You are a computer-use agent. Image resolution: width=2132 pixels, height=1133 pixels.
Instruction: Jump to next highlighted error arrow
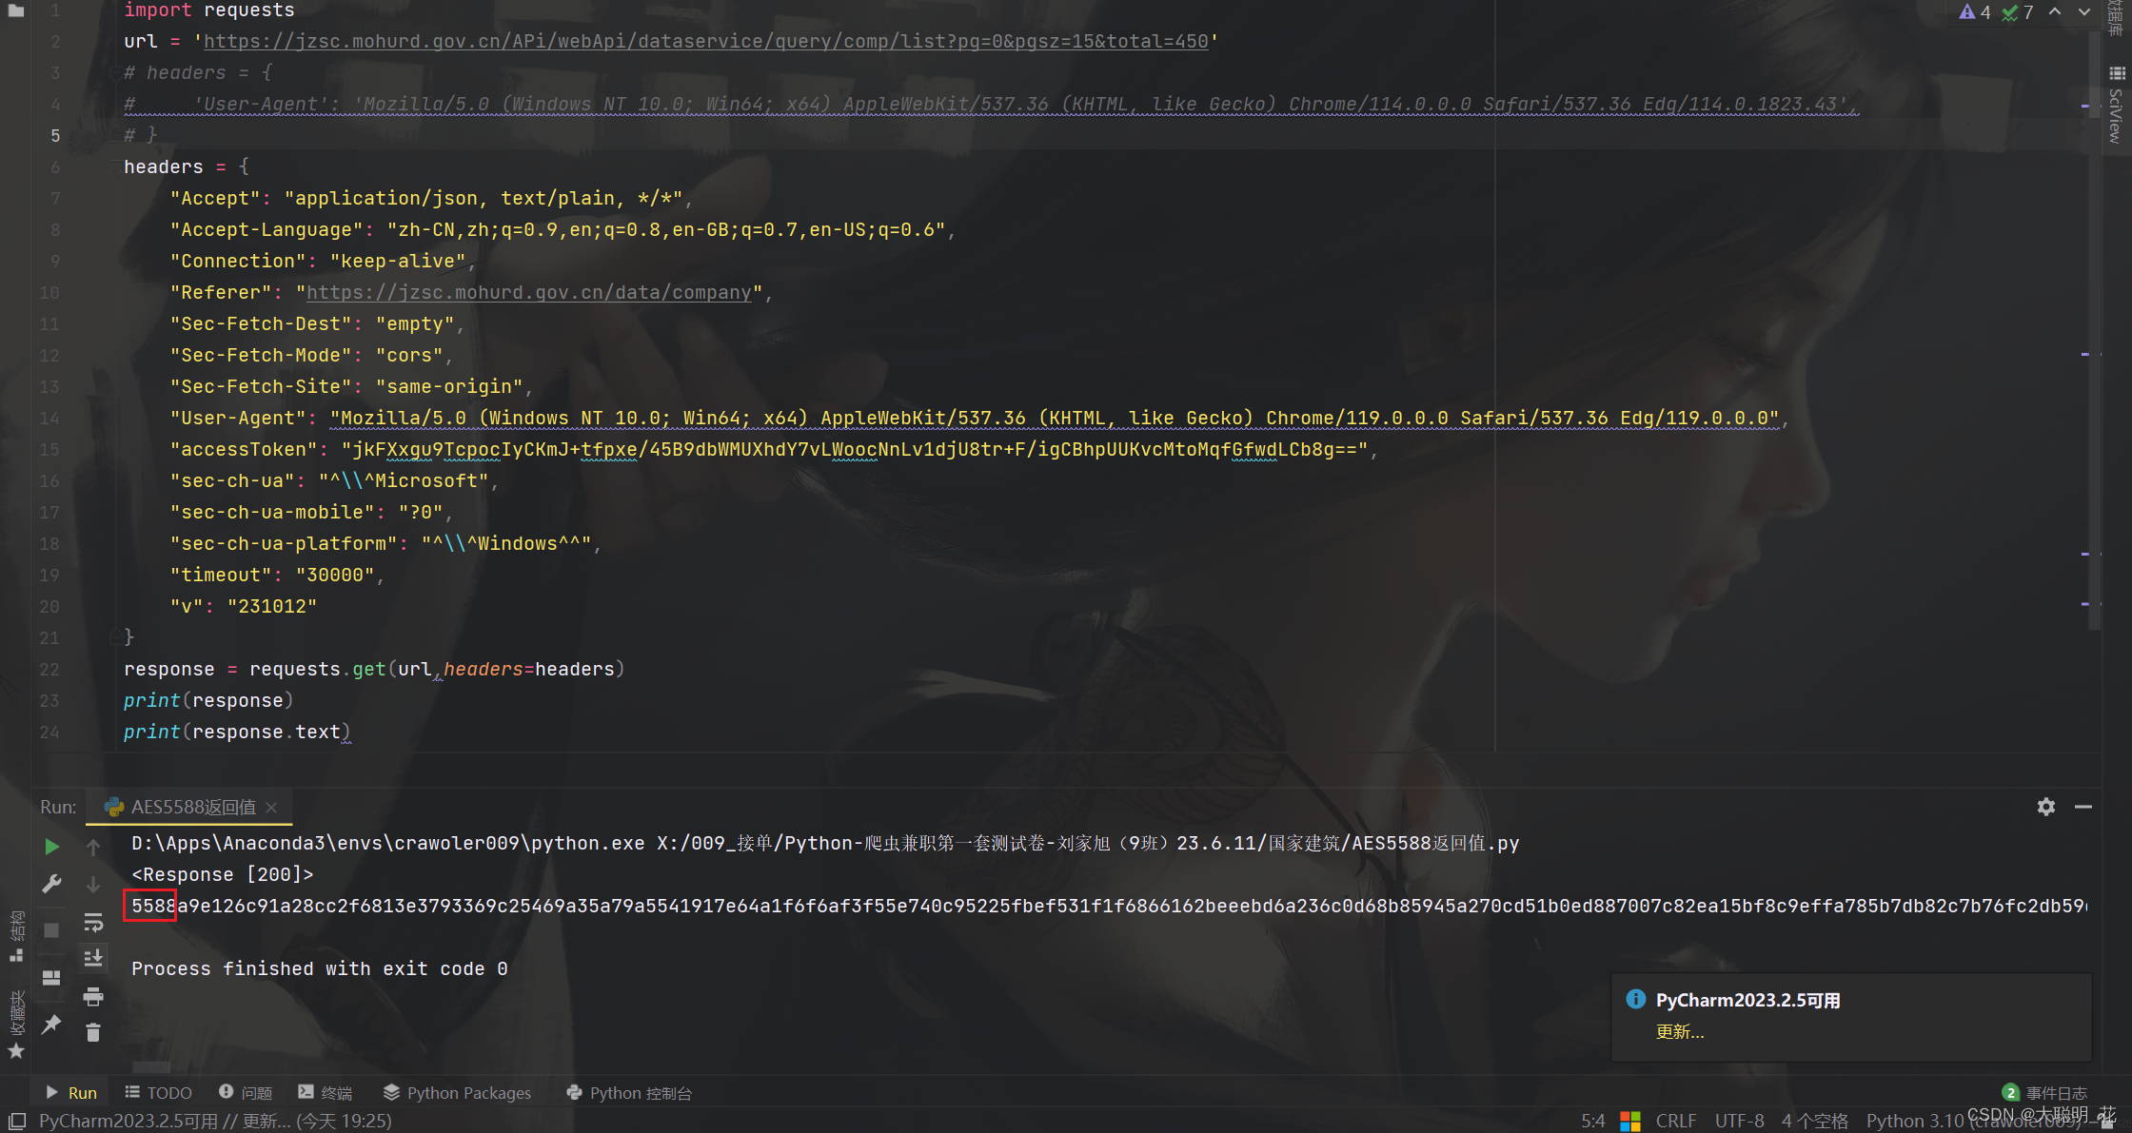[x=2083, y=12]
